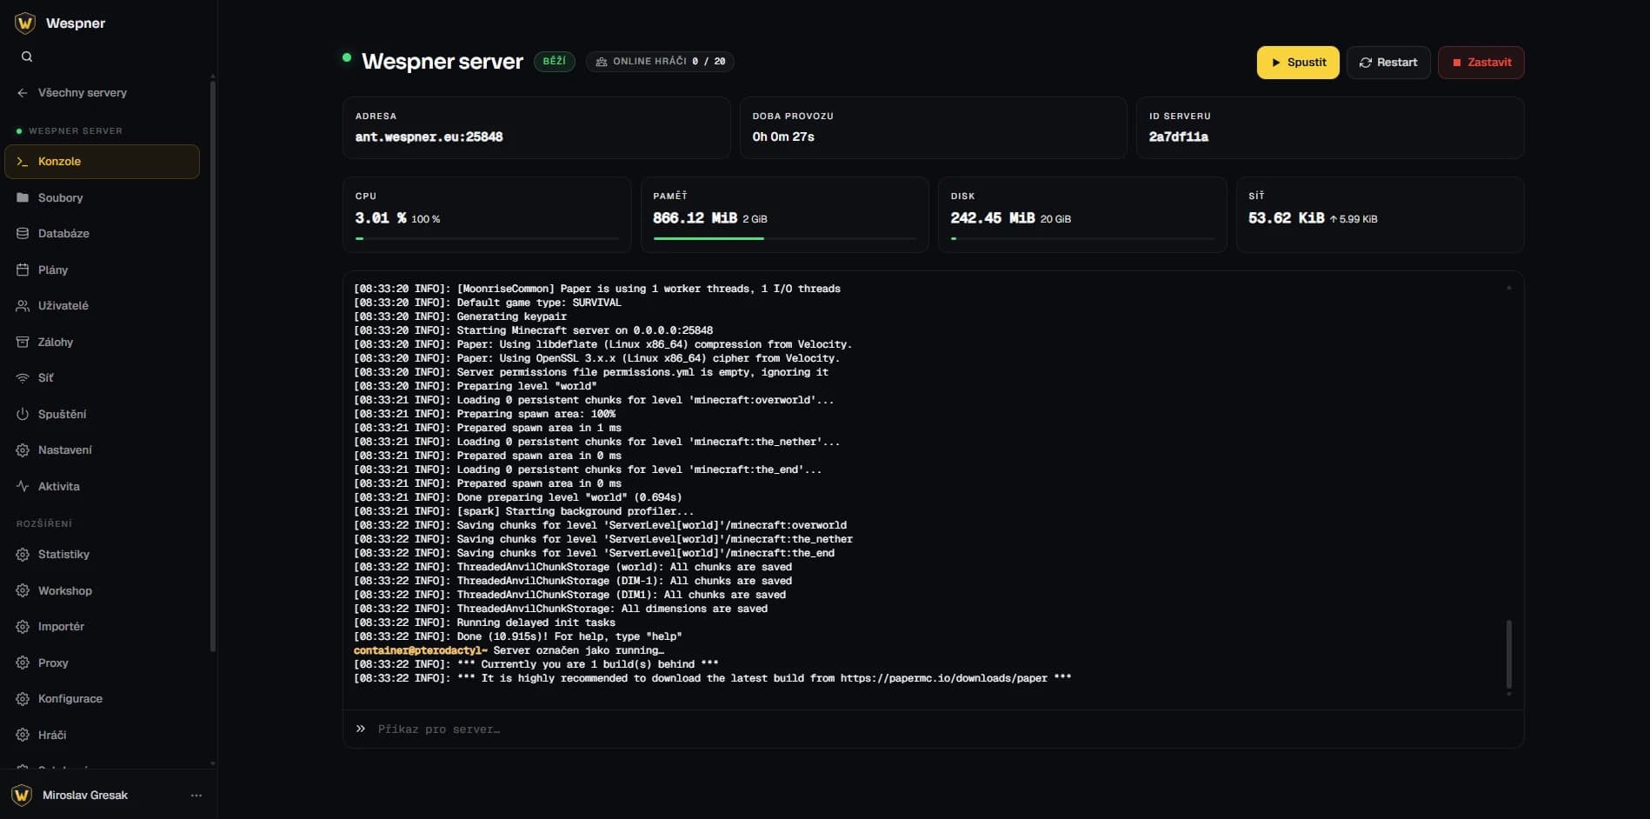Screen dimensions: 1650x819
Task: Click the uptime value 0h 0m 27s
Action: [783, 136]
